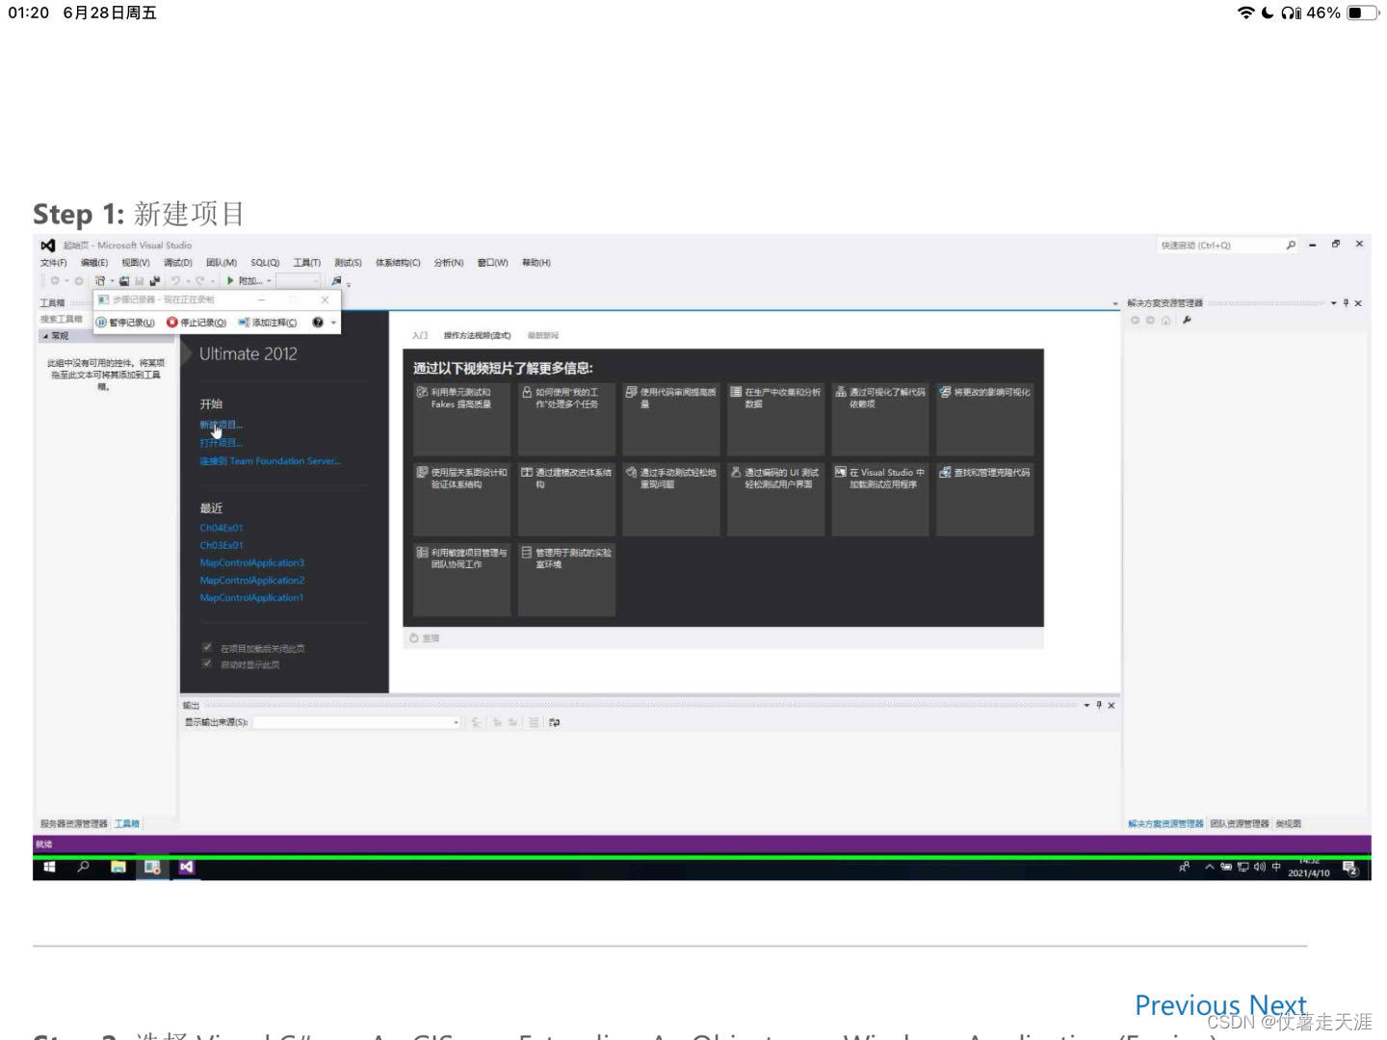Open File Explorer from the taskbar
The height and width of the screenshot is (1040, 1387).
pyautogui.click(x=118, y=868)
